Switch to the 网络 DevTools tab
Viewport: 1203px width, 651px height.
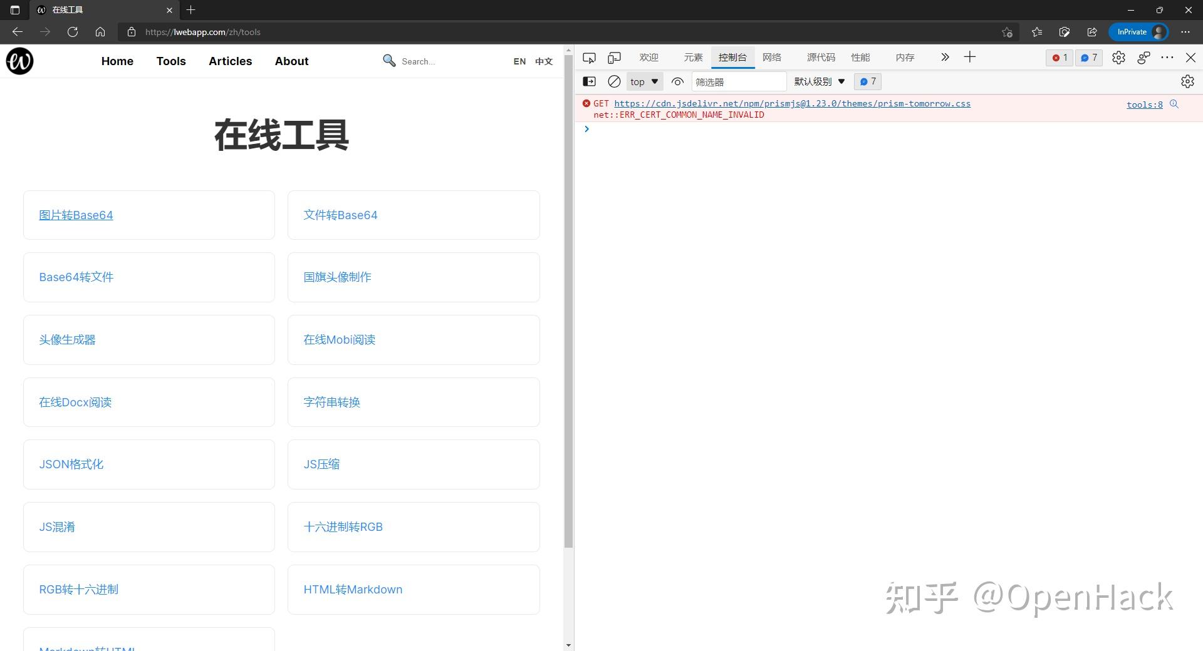(x=771, y=57)
